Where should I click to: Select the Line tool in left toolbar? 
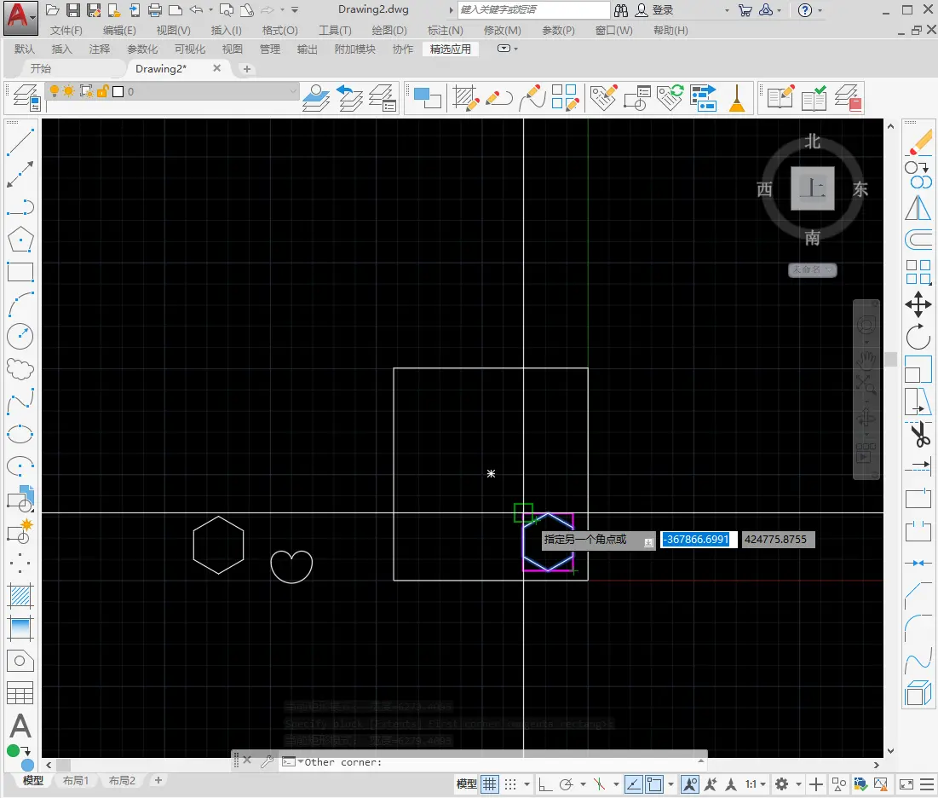point(20,142)
